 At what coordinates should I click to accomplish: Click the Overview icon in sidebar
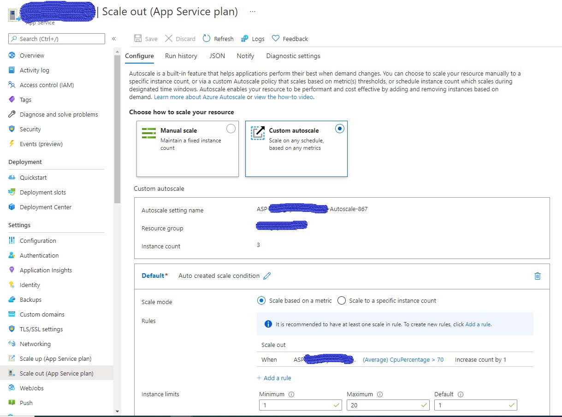(x=12, y=55)
